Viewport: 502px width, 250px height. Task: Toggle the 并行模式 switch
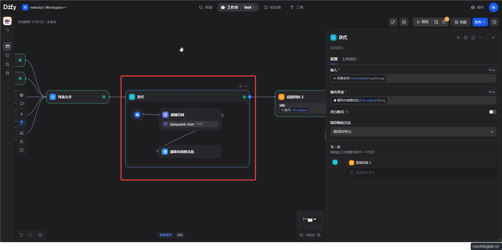[493, 112]
